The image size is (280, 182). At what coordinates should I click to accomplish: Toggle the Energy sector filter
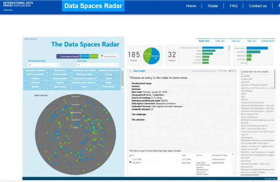click(x=109, y=74)
